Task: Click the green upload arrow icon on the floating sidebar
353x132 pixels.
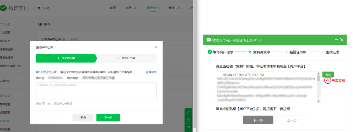Action: click(x=188, y=120)
